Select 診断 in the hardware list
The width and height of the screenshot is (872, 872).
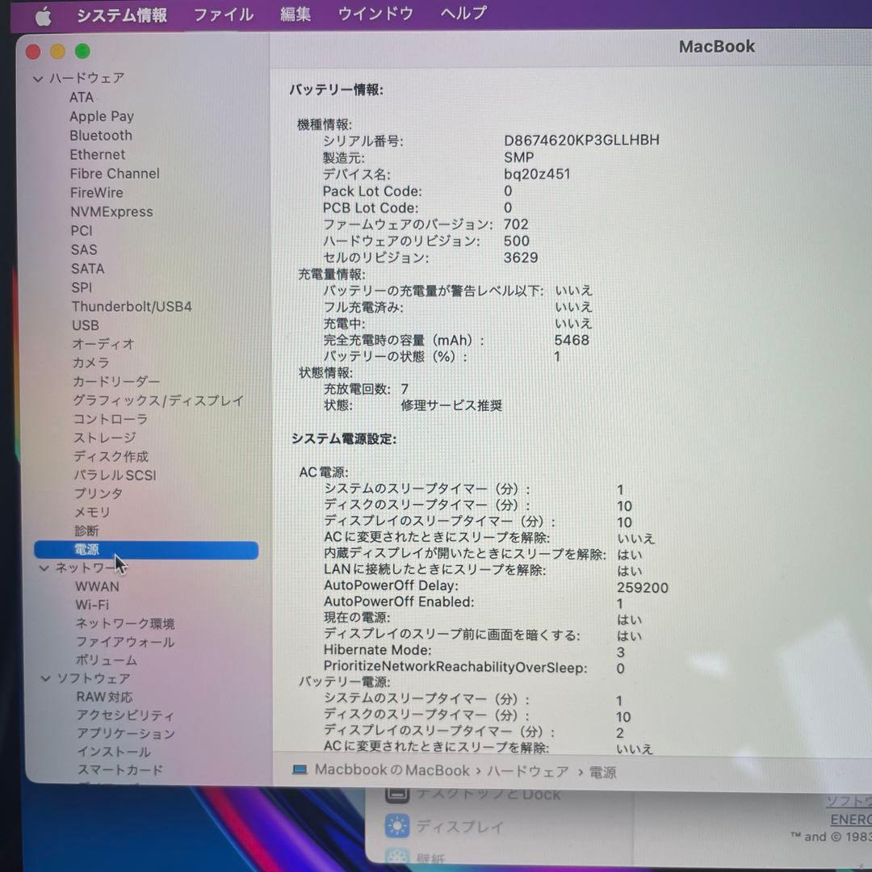pos(85,530)
